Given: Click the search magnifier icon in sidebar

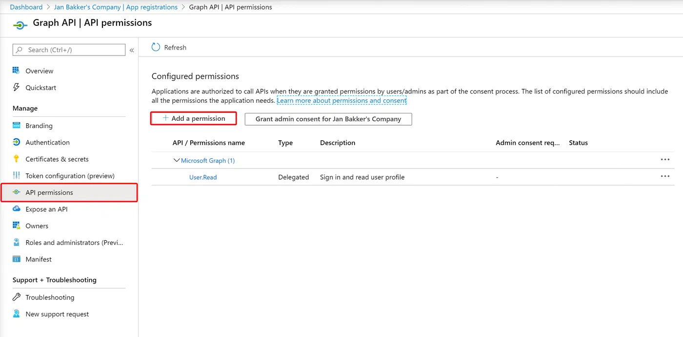Looking at the screenshot, I should [20, 50].
